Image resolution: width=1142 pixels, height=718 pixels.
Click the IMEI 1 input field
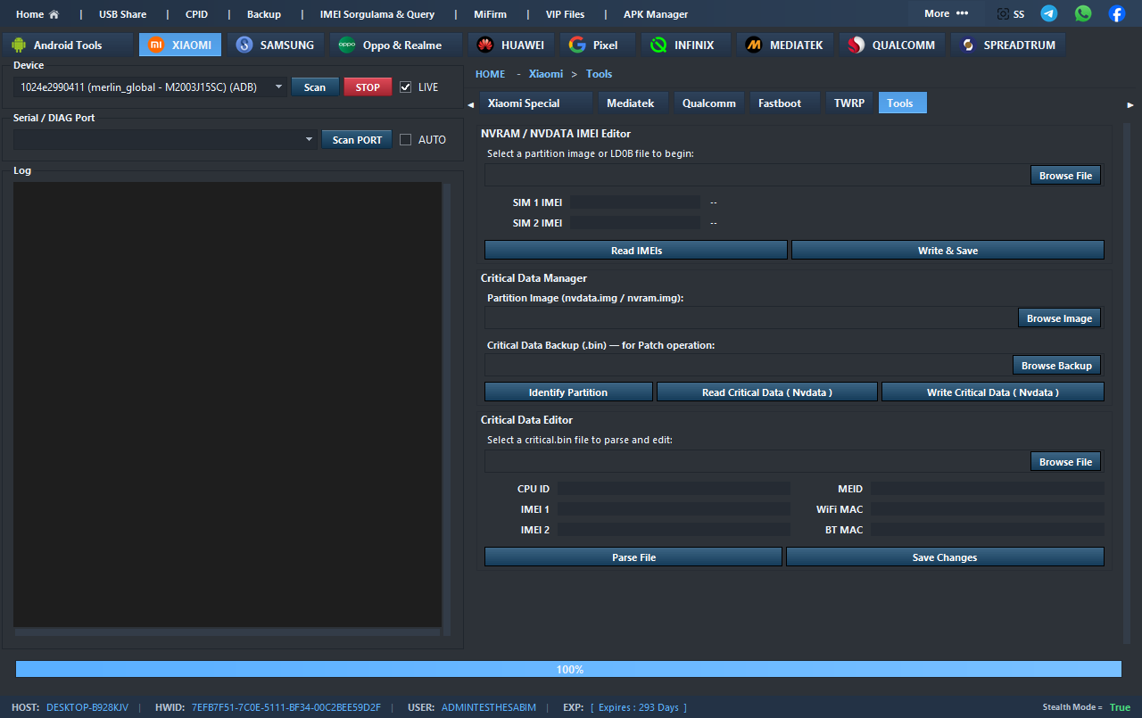(674, 509)
